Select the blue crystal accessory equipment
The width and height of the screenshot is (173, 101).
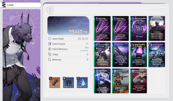tap(82, 82)
